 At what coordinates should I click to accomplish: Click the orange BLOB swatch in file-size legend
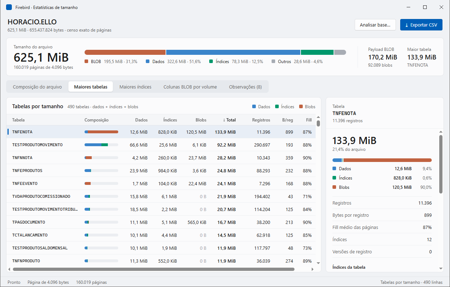pos(86,62)
